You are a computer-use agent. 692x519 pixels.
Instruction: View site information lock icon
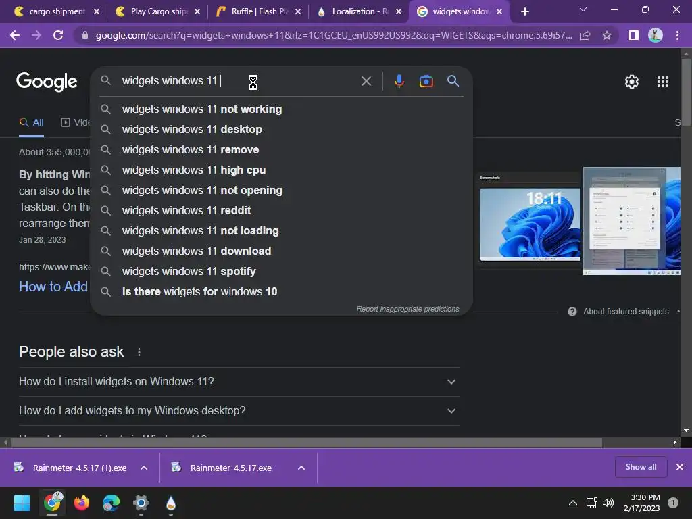(85, 35)
